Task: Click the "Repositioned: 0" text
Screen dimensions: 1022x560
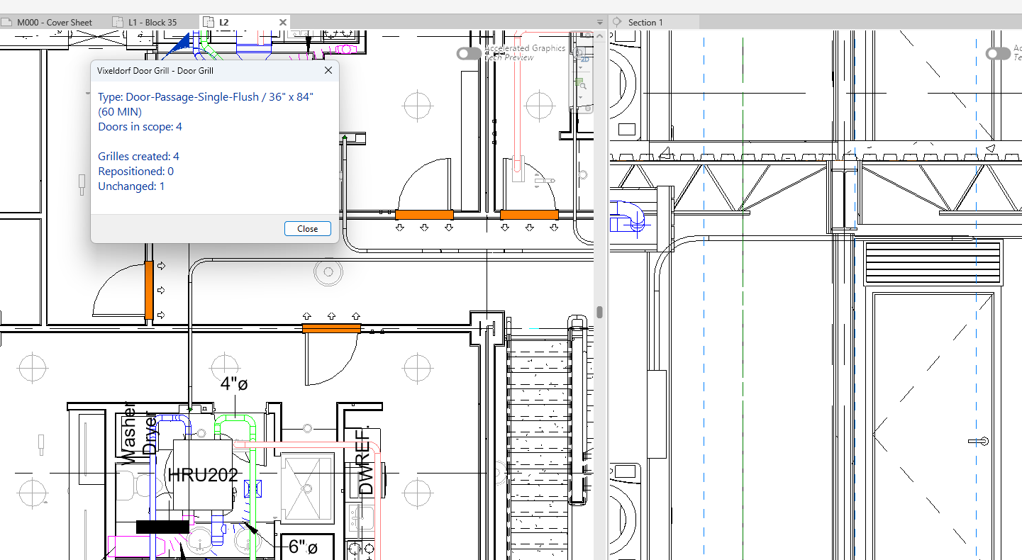Action: pyautogui.click(x=136, y=172)
